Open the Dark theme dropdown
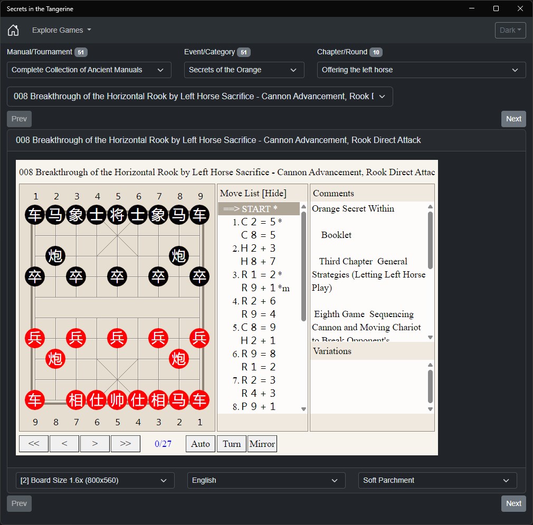Image resolution: width=533 pixels, height=525 pixels. coord(510,30)
